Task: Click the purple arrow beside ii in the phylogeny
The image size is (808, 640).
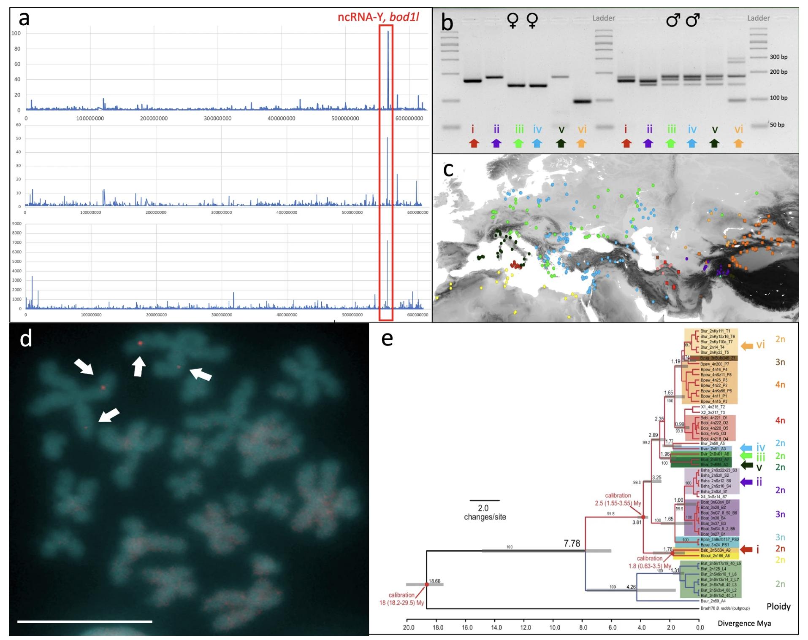Action: (x=746, y=482)
